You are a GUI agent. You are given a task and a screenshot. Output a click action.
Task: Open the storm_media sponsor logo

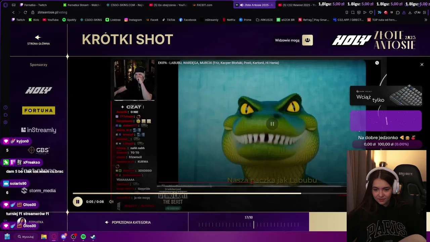(39, 191)
